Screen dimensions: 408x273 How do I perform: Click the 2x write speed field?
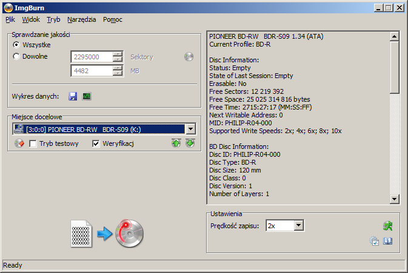(x=280, y=225)
